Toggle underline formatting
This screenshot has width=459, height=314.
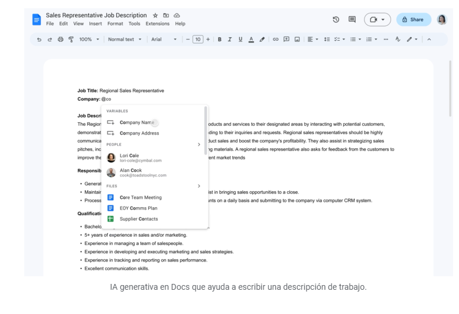pyautogui.click(x=240, y=40)
